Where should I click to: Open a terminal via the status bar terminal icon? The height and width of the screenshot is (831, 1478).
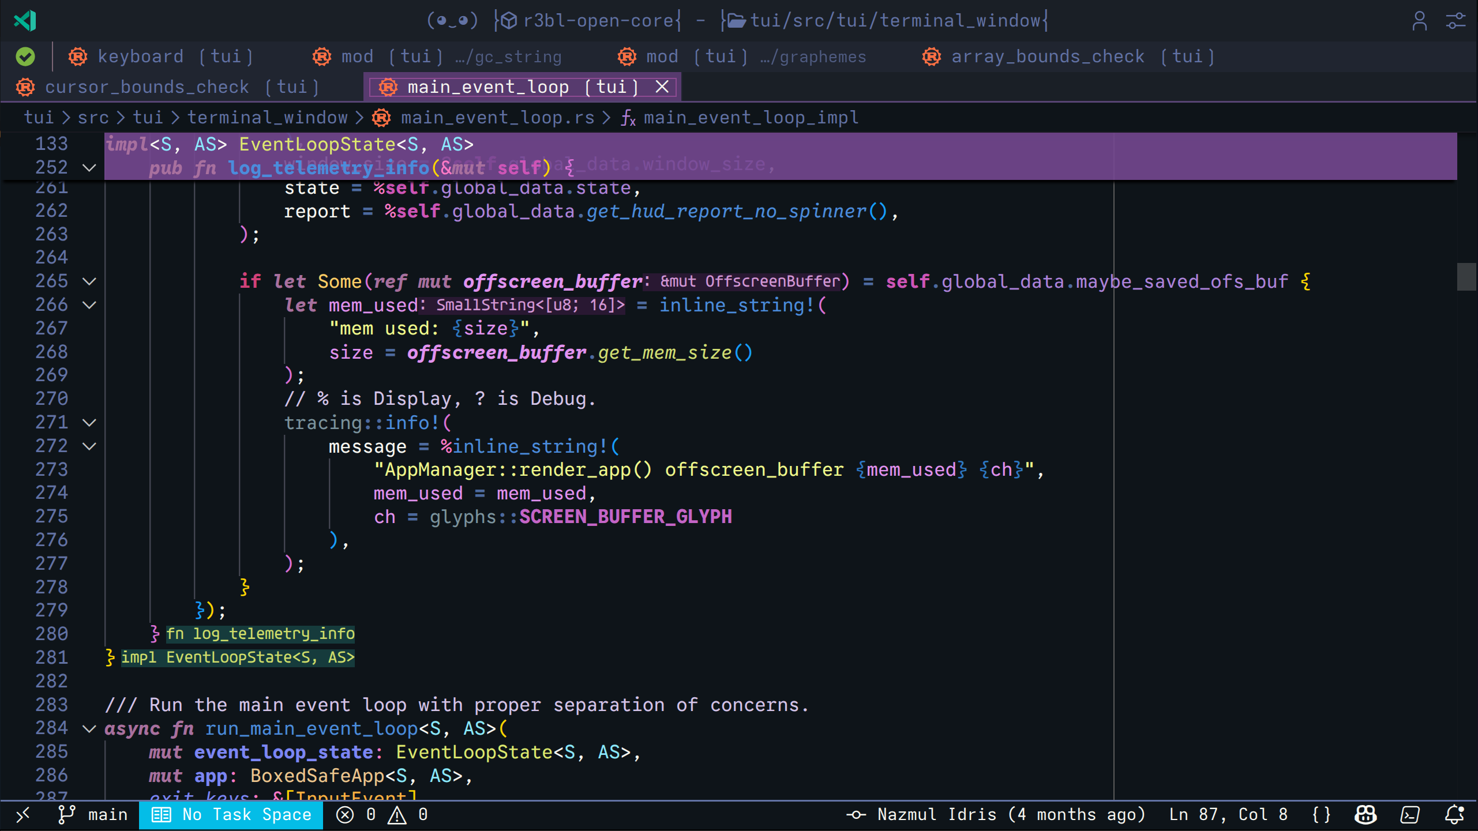(1410, 814)
